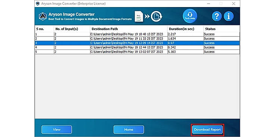Click serial number 5 cell
The width and height of the screenshot is (275, 137).
pyautogui.click(x=44, y=52)
